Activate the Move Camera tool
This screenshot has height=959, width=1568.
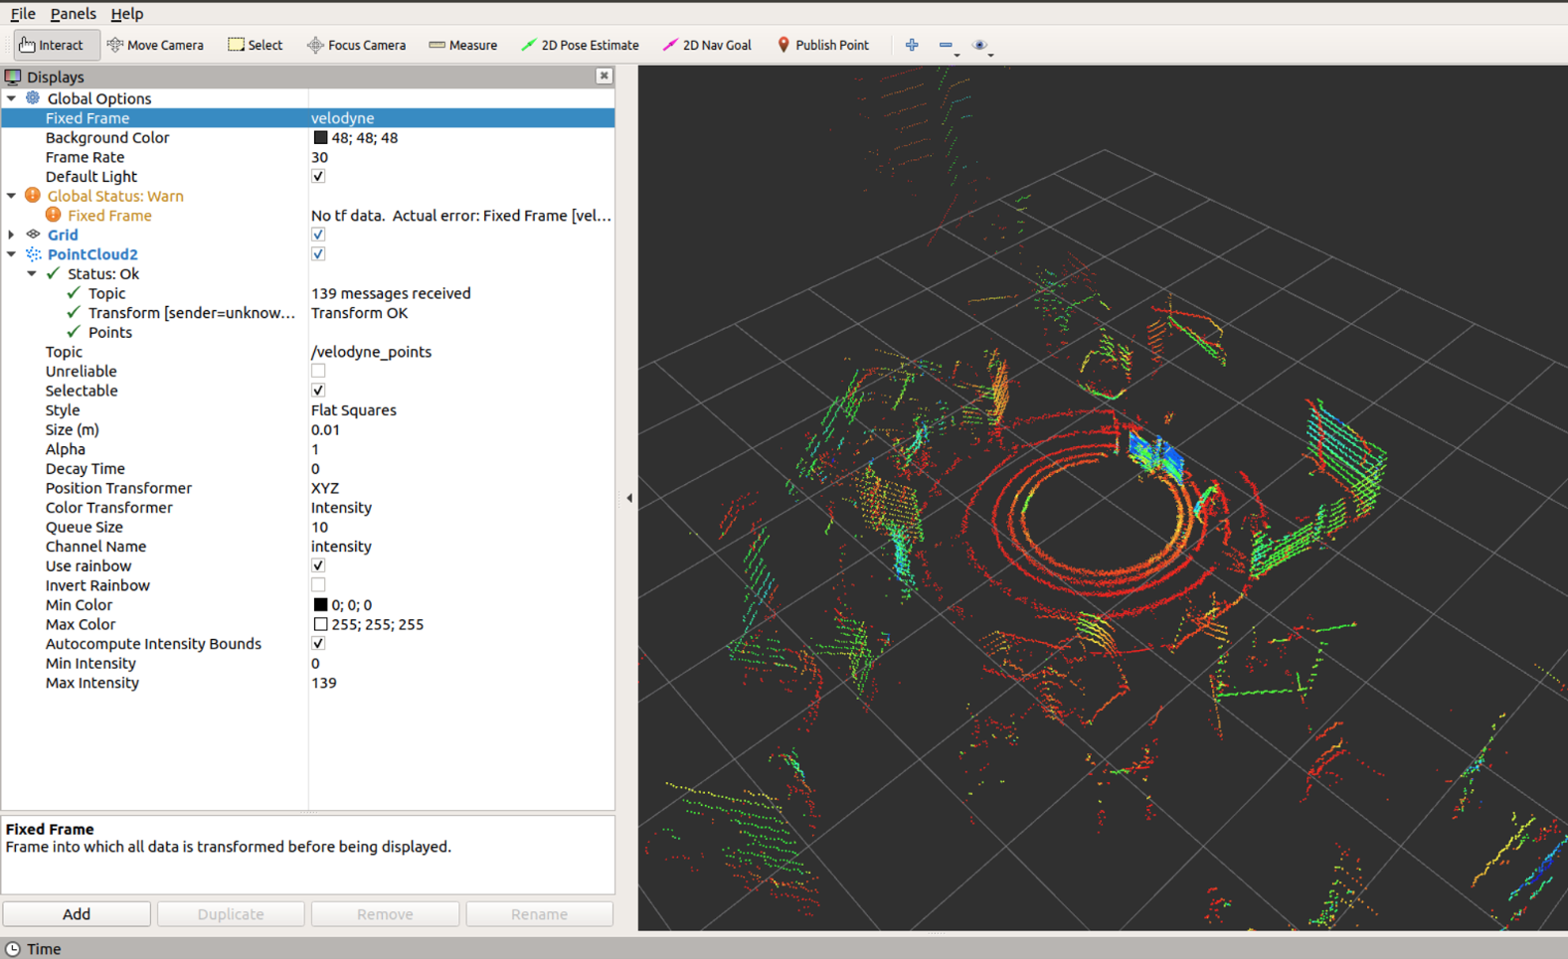pos(155,45)
